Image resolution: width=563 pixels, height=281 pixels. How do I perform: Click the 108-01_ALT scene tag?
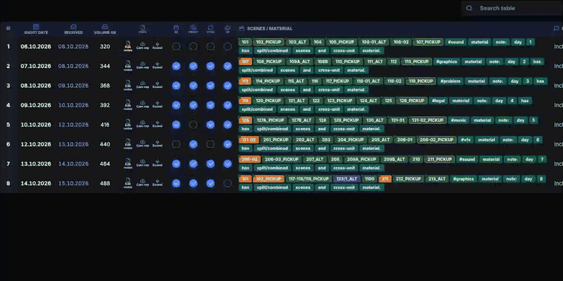(x=373, y=42)
